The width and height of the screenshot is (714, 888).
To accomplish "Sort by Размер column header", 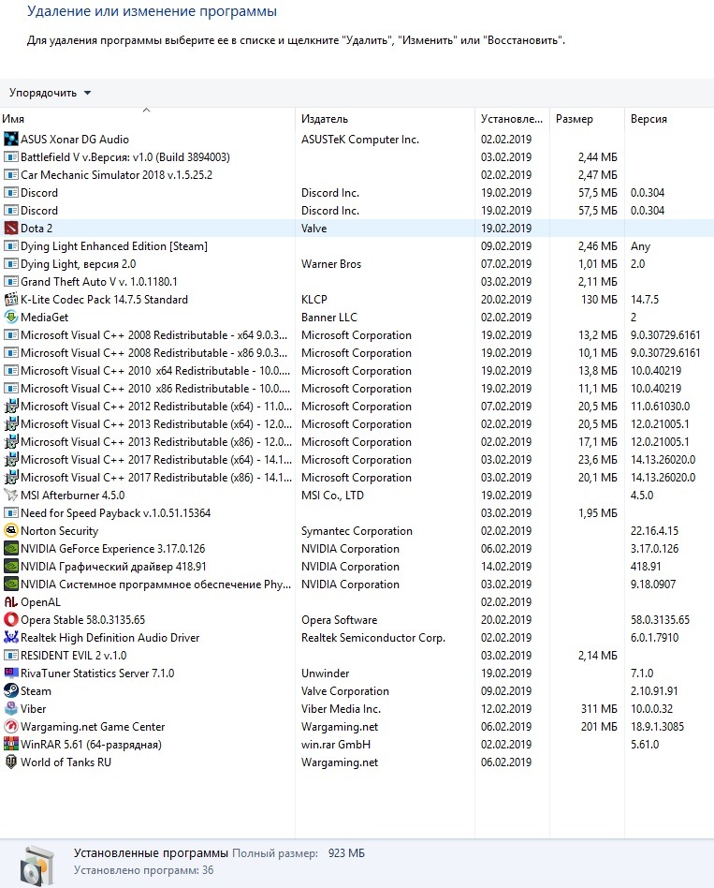I will 574,119.
